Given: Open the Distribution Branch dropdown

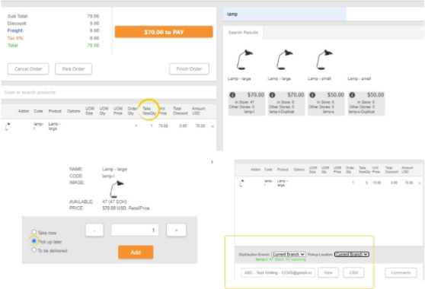Looking at the screenshot, I should 289,254.
